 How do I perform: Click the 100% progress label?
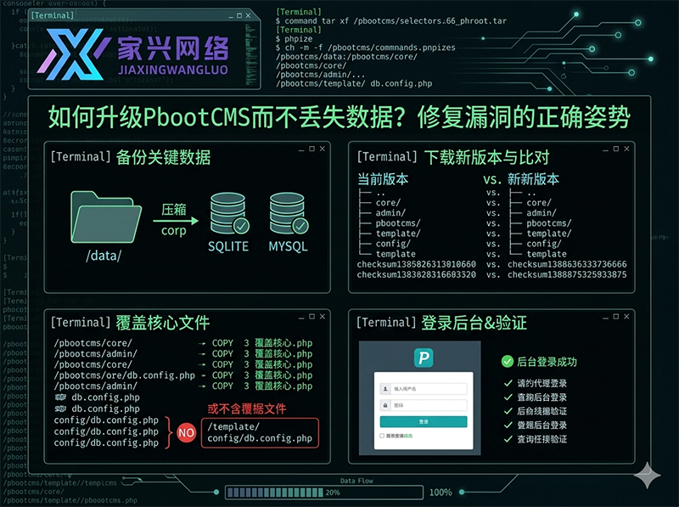441,493
